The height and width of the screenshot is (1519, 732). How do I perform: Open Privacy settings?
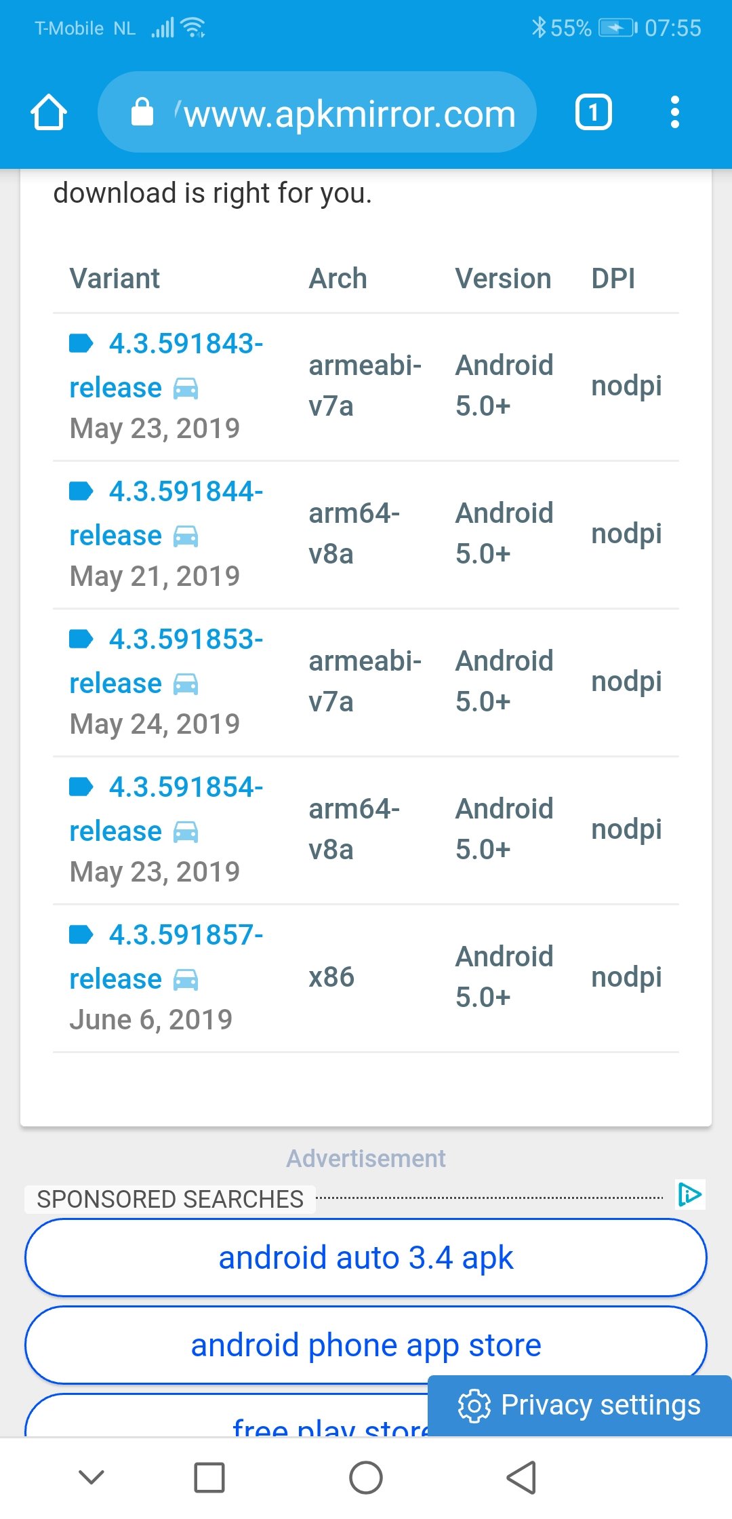tap(580, 1405)
